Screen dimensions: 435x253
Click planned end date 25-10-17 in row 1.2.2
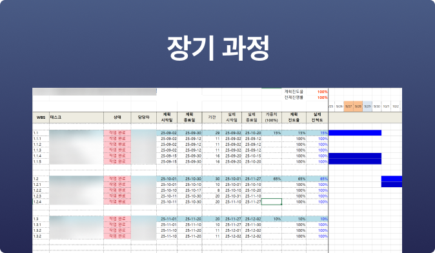tap(190, 190)
